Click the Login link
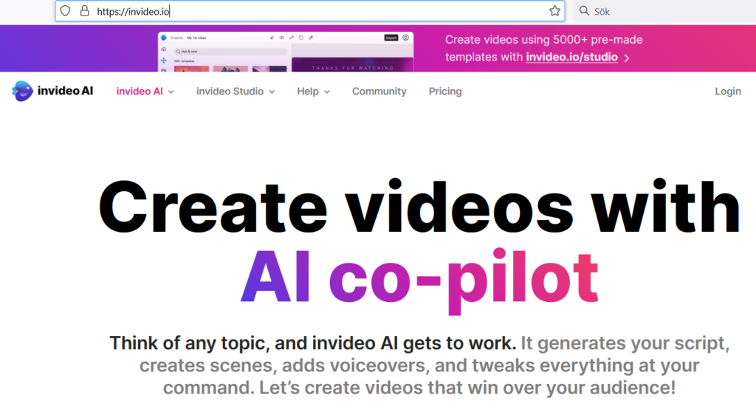The width and height of the screenshot is (756, 409). pos(727,91)
